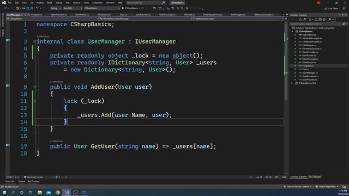Click the Solution Explorer properties wrench icon
The height and width of the screenshot is (196, 349).
pos(329,20)
